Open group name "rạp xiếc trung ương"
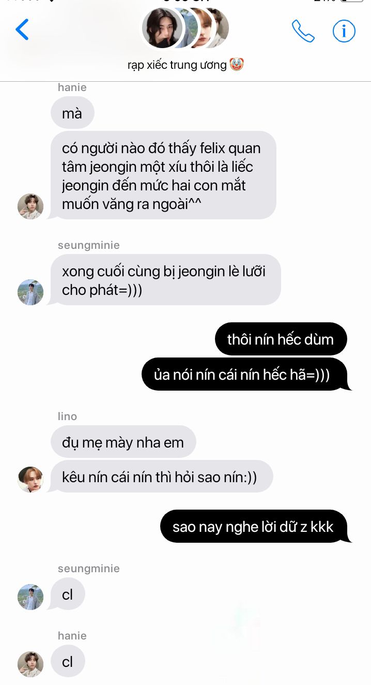 [x=177, y=65]
